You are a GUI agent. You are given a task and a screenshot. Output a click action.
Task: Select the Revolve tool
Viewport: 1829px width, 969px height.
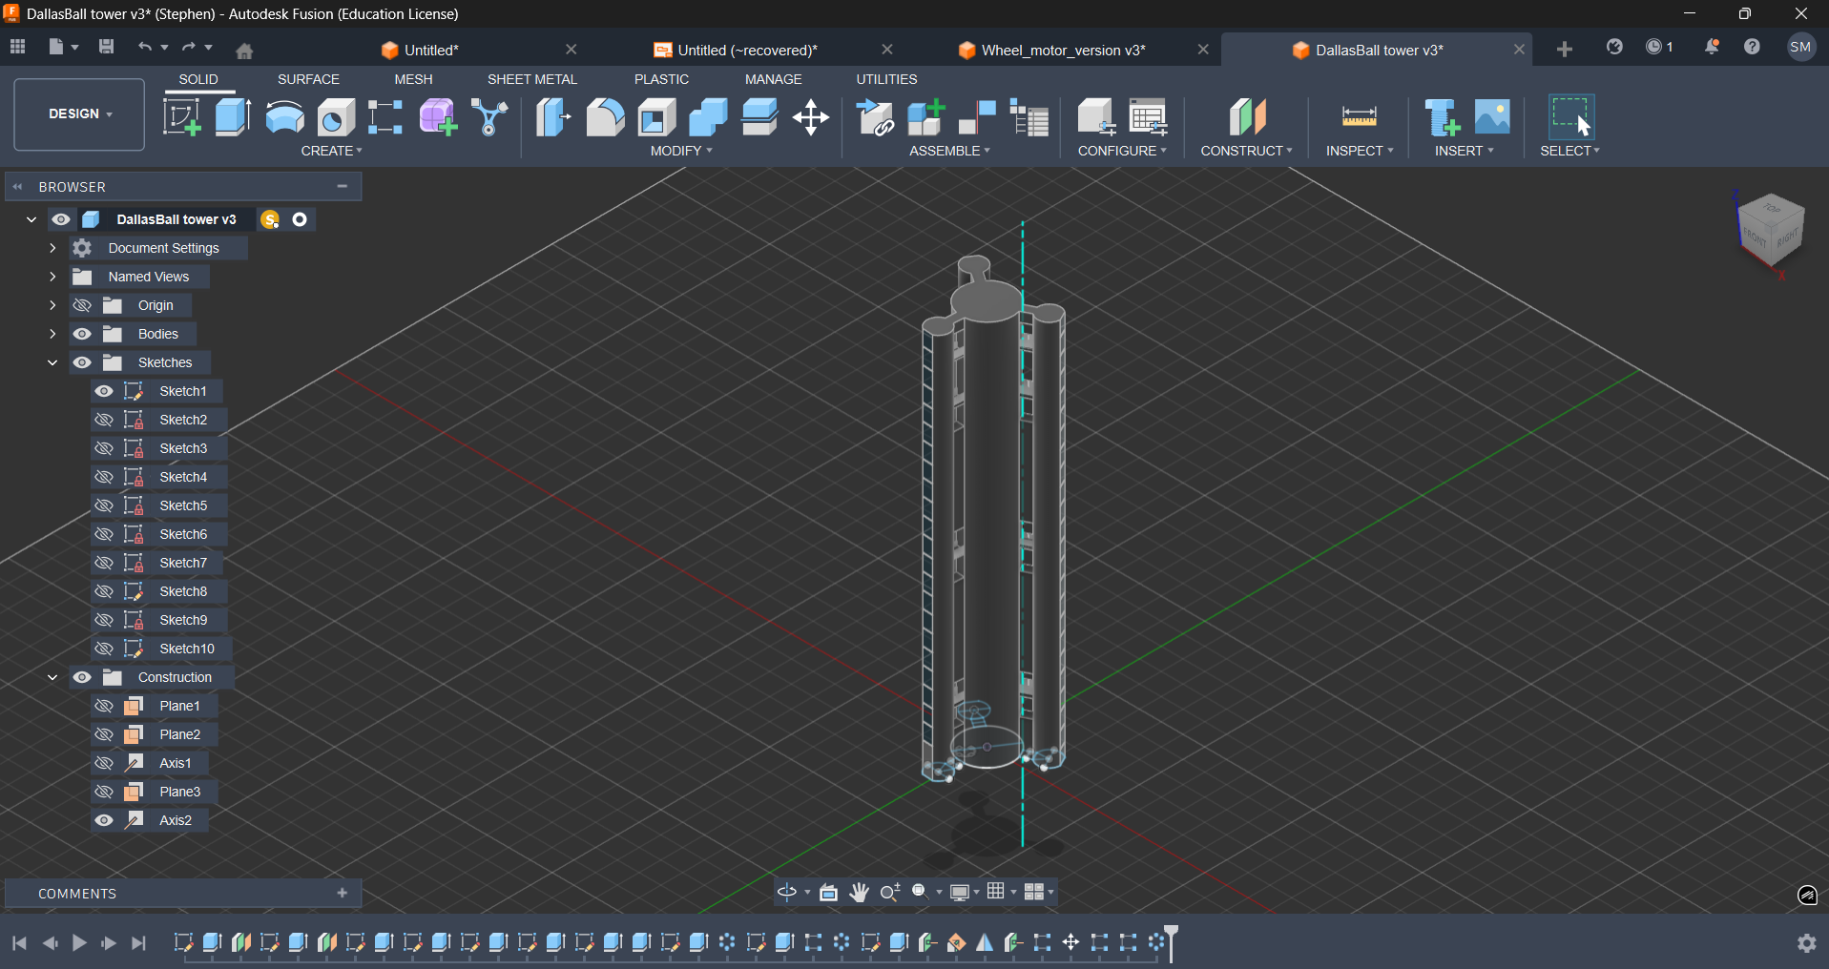point(284,117)
